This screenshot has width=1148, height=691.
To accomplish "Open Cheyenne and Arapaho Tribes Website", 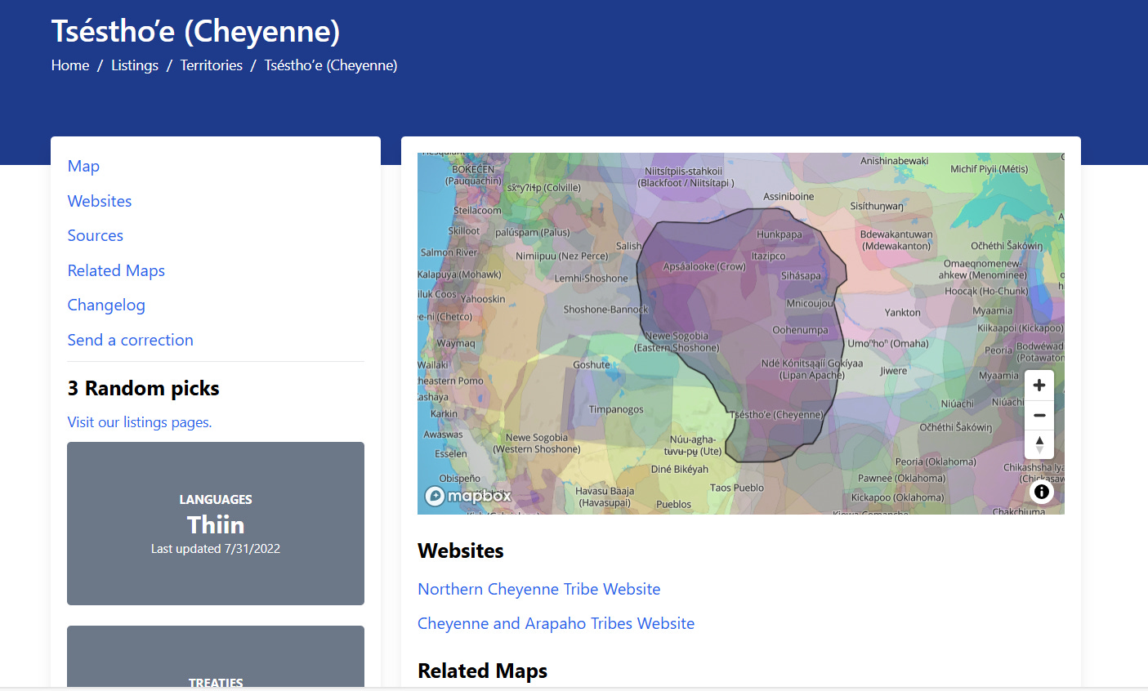I will coord(556,623).
